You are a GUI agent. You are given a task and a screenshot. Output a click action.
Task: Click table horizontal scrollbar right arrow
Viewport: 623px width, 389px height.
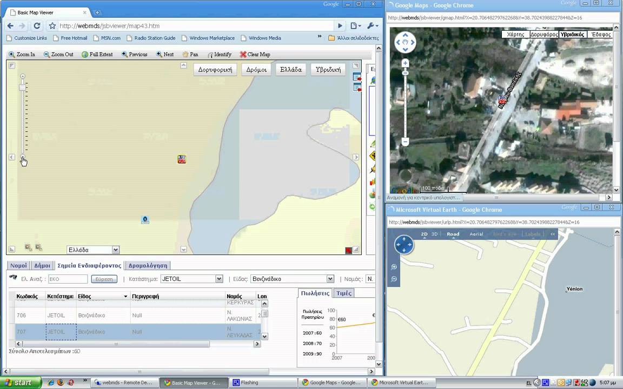257,344
